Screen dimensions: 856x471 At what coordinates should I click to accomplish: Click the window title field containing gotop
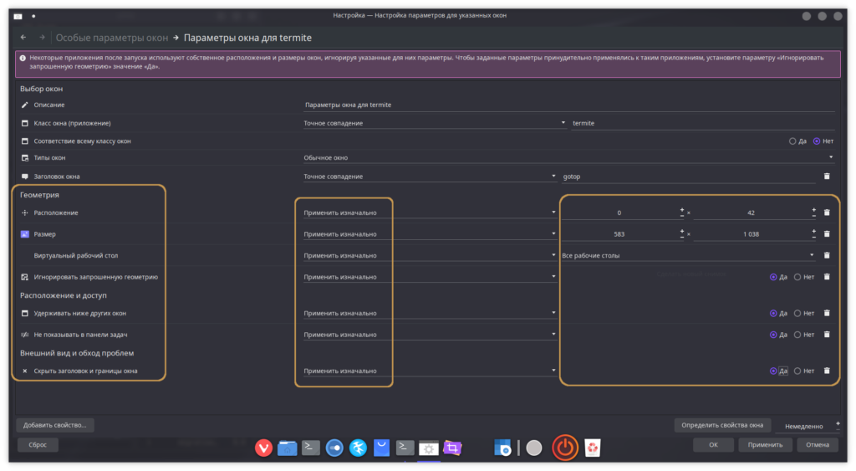point(689,176)
